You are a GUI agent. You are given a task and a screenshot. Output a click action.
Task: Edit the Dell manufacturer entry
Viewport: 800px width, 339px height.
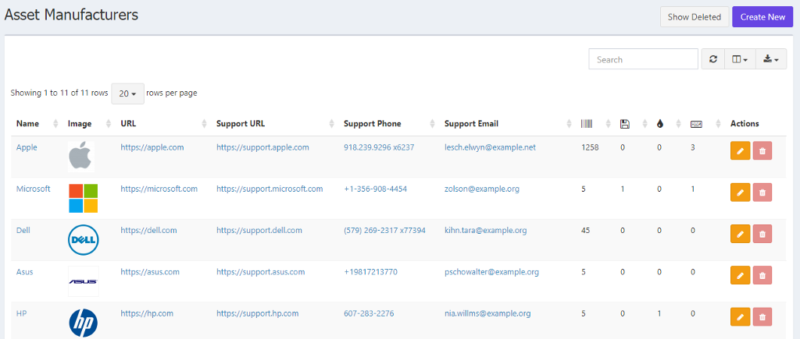click(x=740, y=233)
